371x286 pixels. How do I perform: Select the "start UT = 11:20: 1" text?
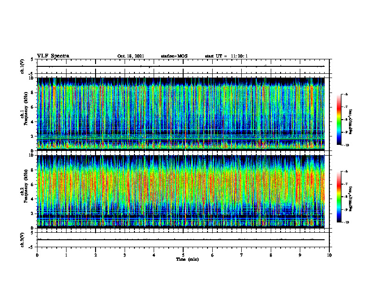pyautogui.click(x=226, y=56)
